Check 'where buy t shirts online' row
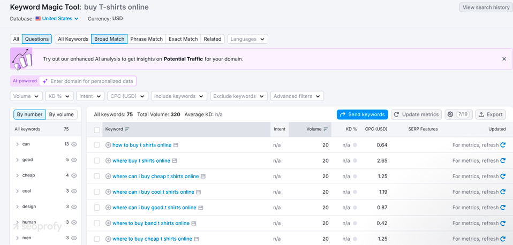This screenshot has height=245, width=513. point(97,160)
